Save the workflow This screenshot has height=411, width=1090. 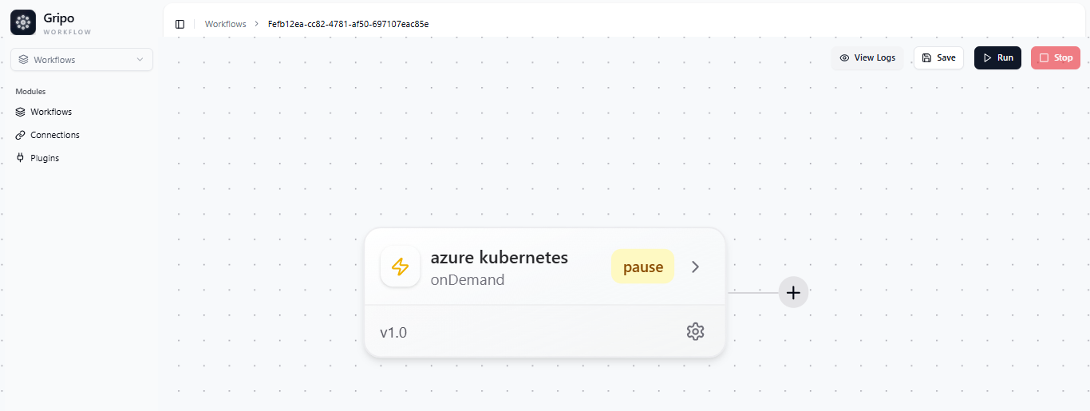point(938,57)
